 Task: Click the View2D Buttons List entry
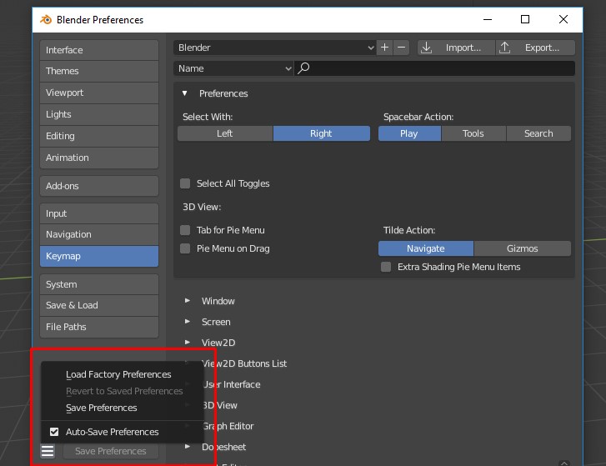click(x=244, y=363)
